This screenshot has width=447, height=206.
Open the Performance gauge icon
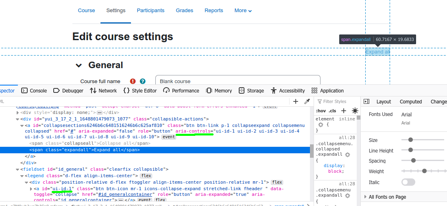[x=166, y=91]
